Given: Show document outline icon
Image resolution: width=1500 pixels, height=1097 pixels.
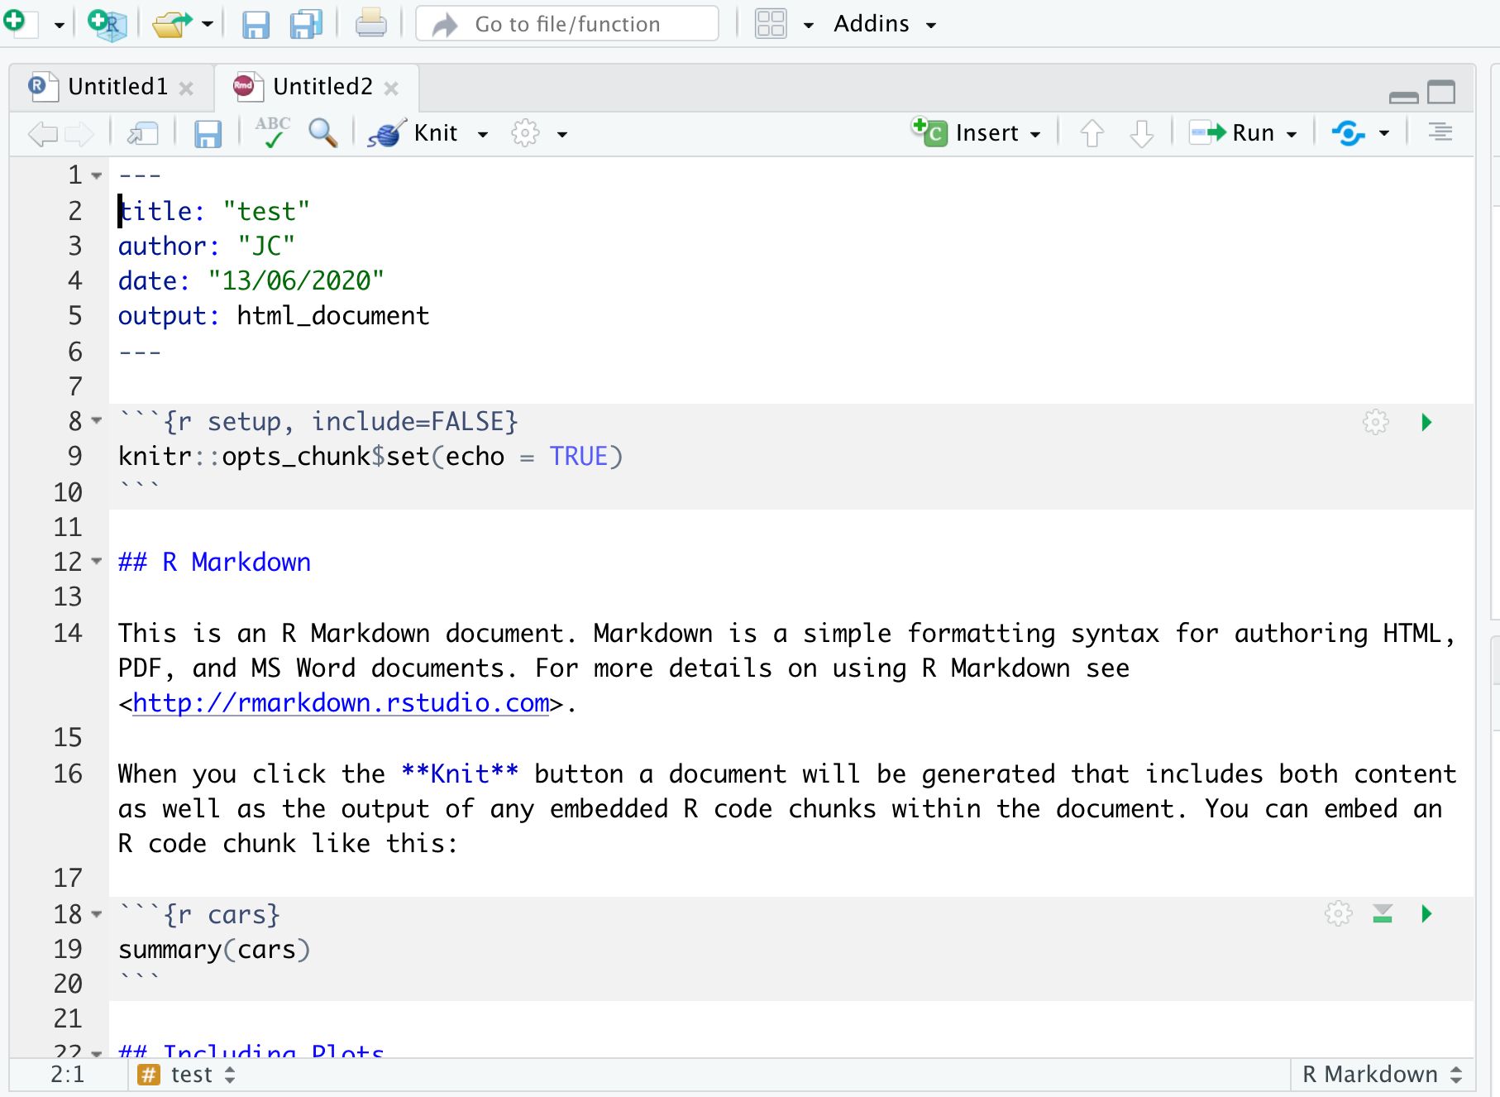Looking at the screenshot, I should [1440, 132].
